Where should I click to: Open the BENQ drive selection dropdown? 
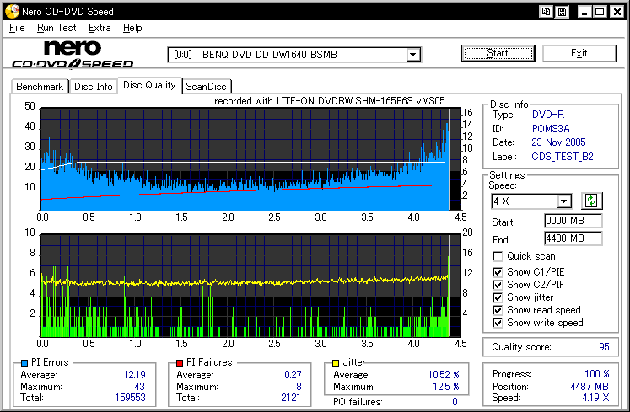pos(413,55)
